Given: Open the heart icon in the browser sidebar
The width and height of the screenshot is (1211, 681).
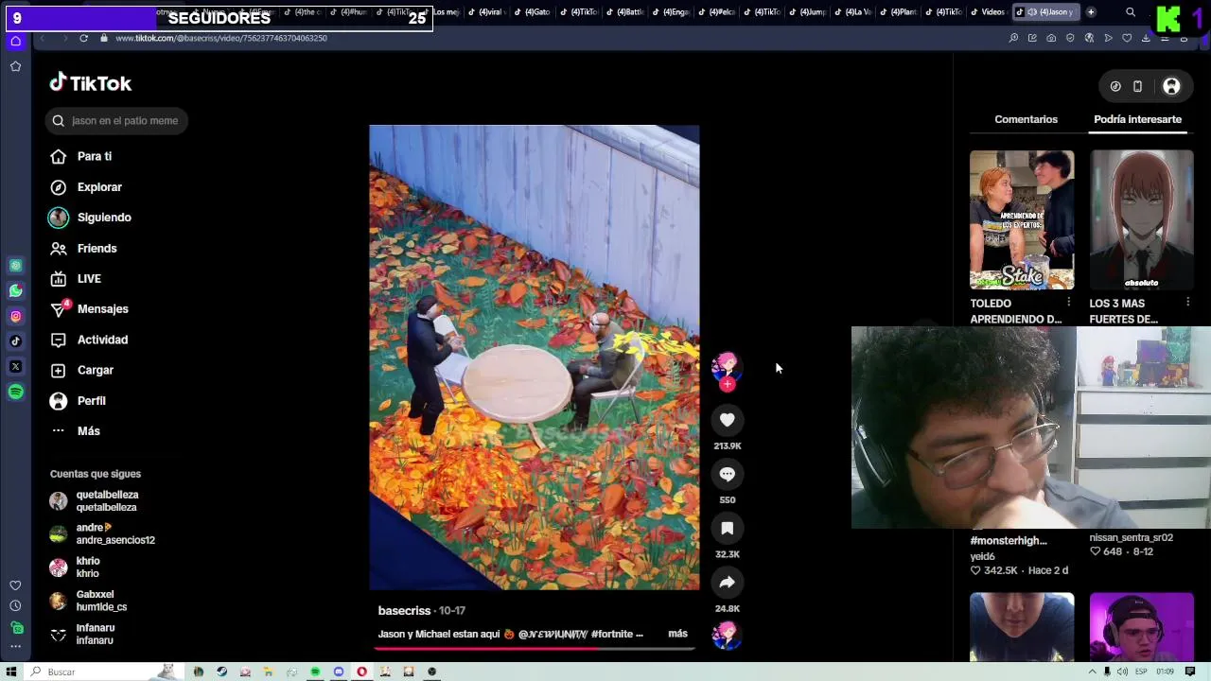Looking at the screenshot, I should (15, 585).
